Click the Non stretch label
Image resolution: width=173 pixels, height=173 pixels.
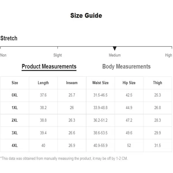click(x=3, y=55)
